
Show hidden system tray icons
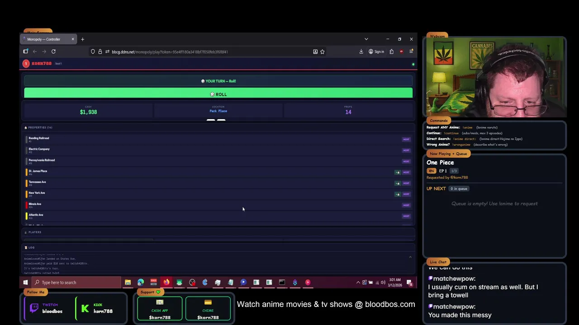(358, 283)
